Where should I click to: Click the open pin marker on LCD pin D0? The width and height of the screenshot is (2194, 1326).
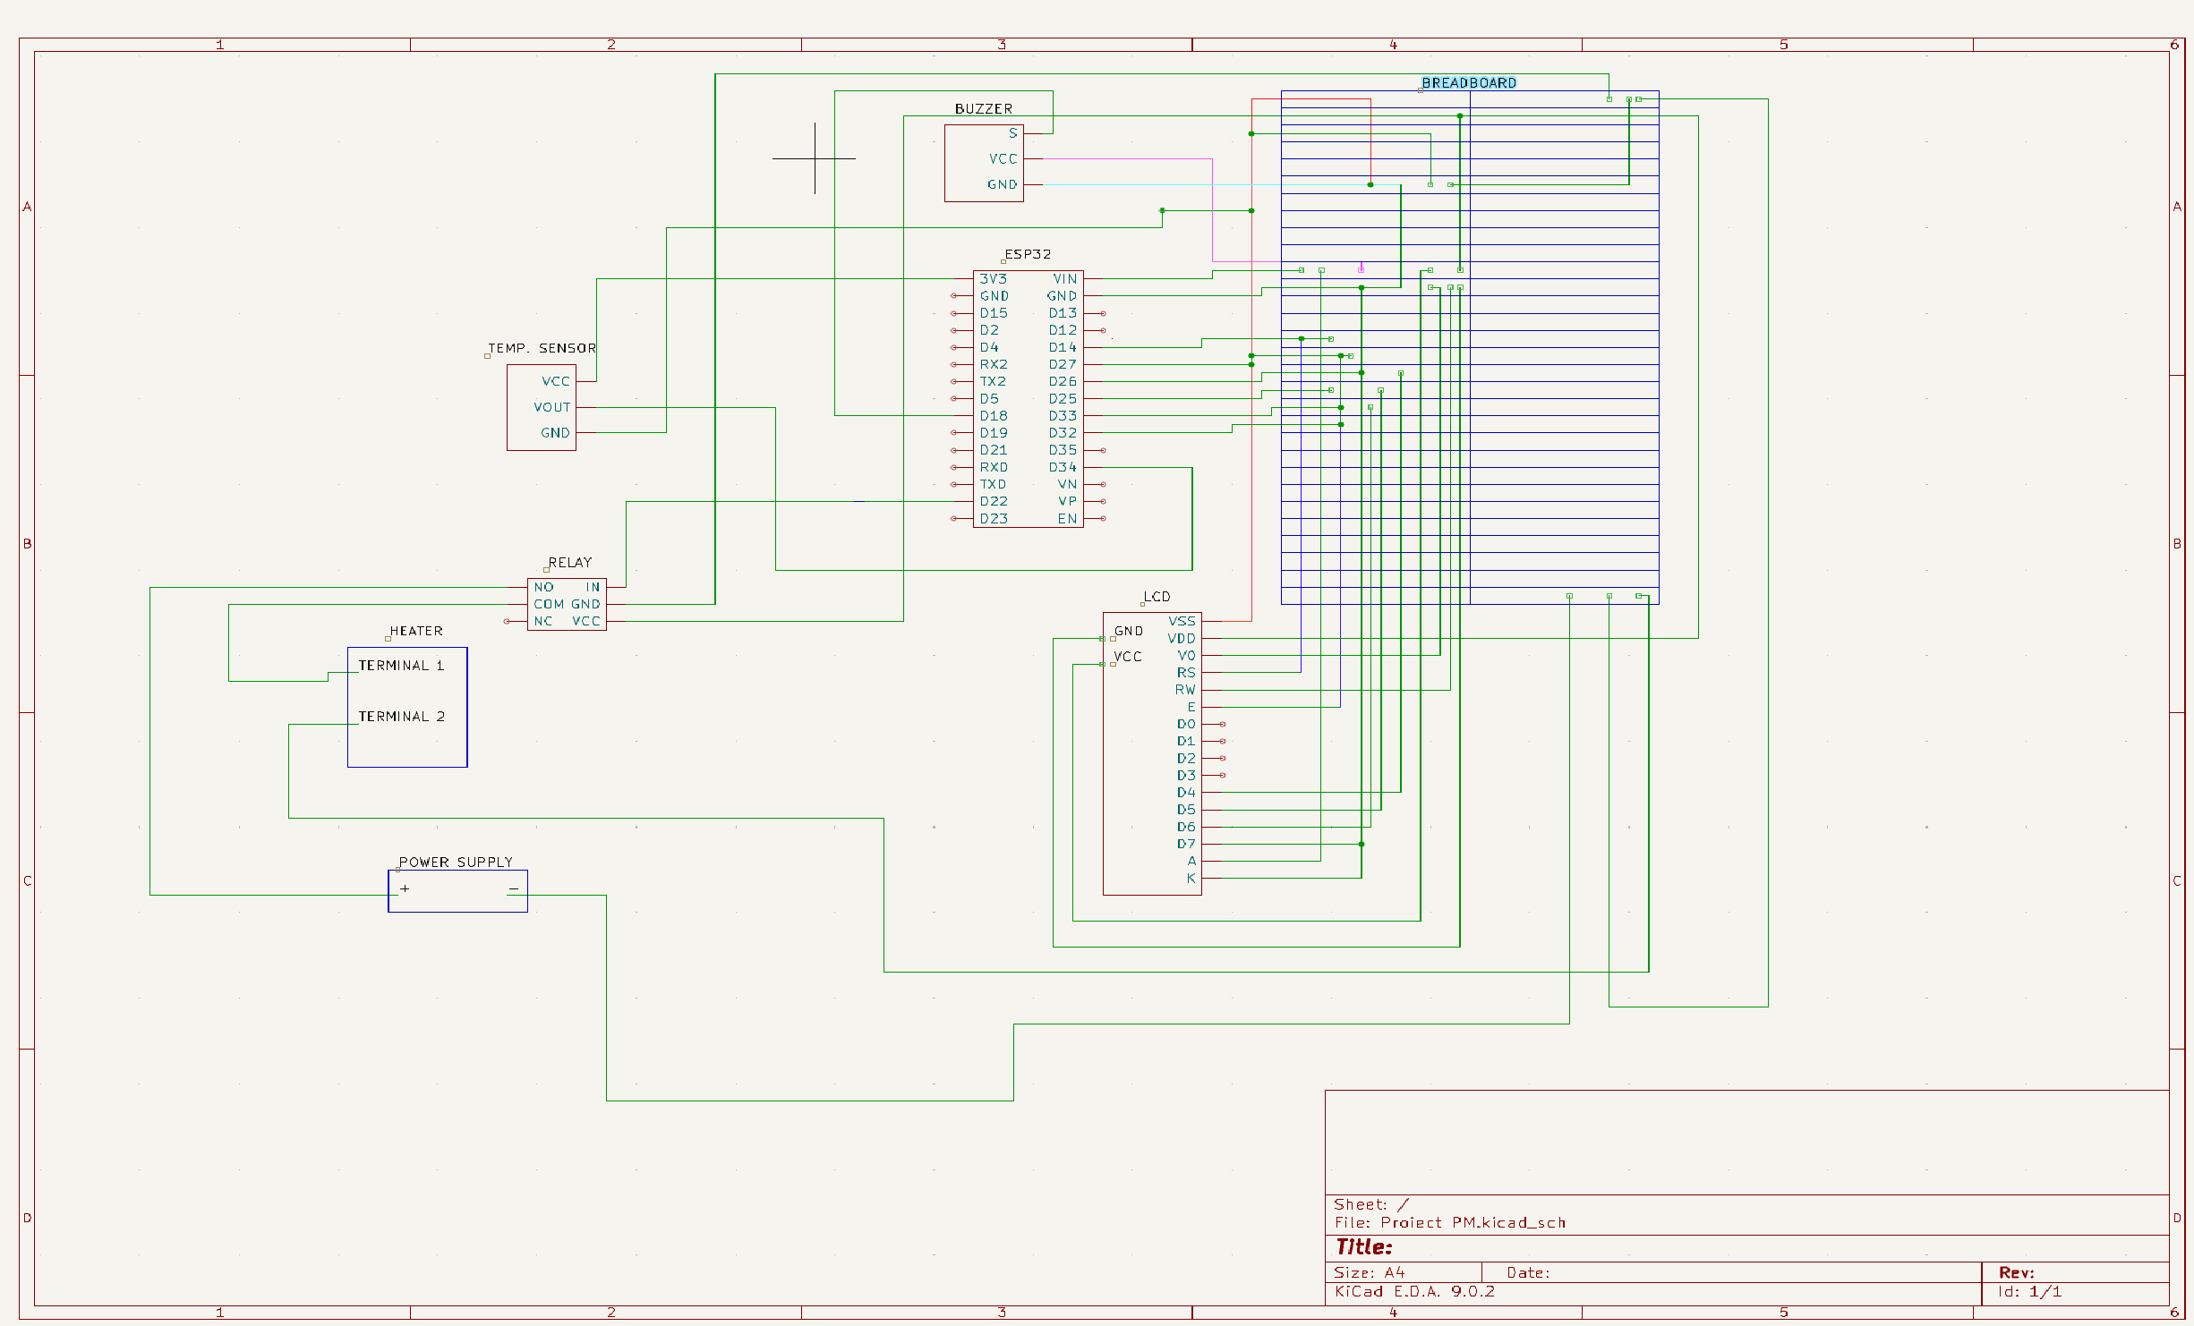pos(1222,724)
